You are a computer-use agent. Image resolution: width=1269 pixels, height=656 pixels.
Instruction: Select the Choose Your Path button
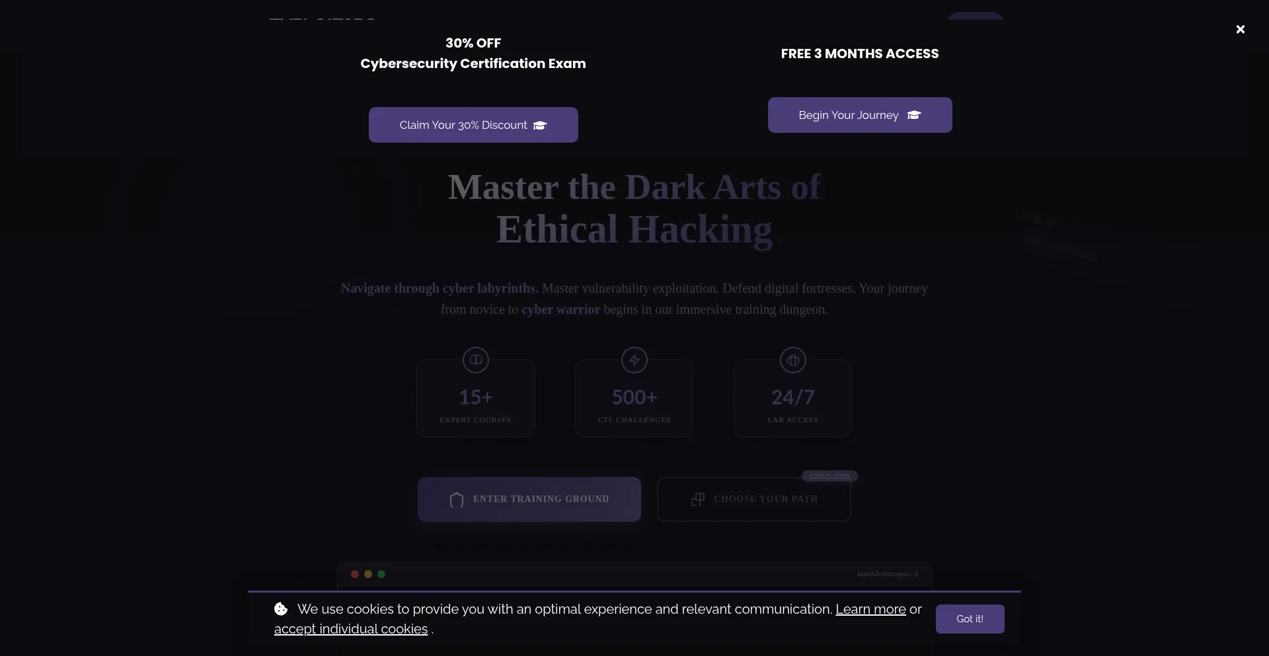click(753, 499)
